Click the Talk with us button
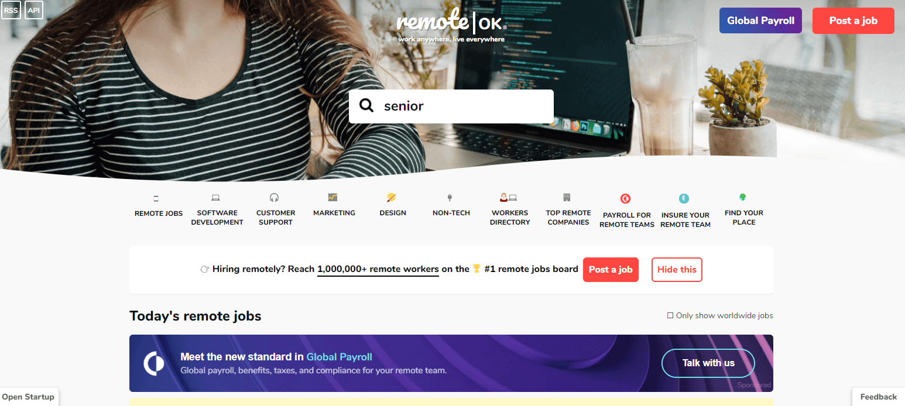 click(x=708, y=363)
